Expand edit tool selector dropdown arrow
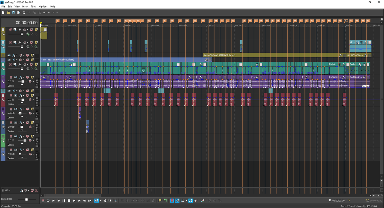 point(100,201)
